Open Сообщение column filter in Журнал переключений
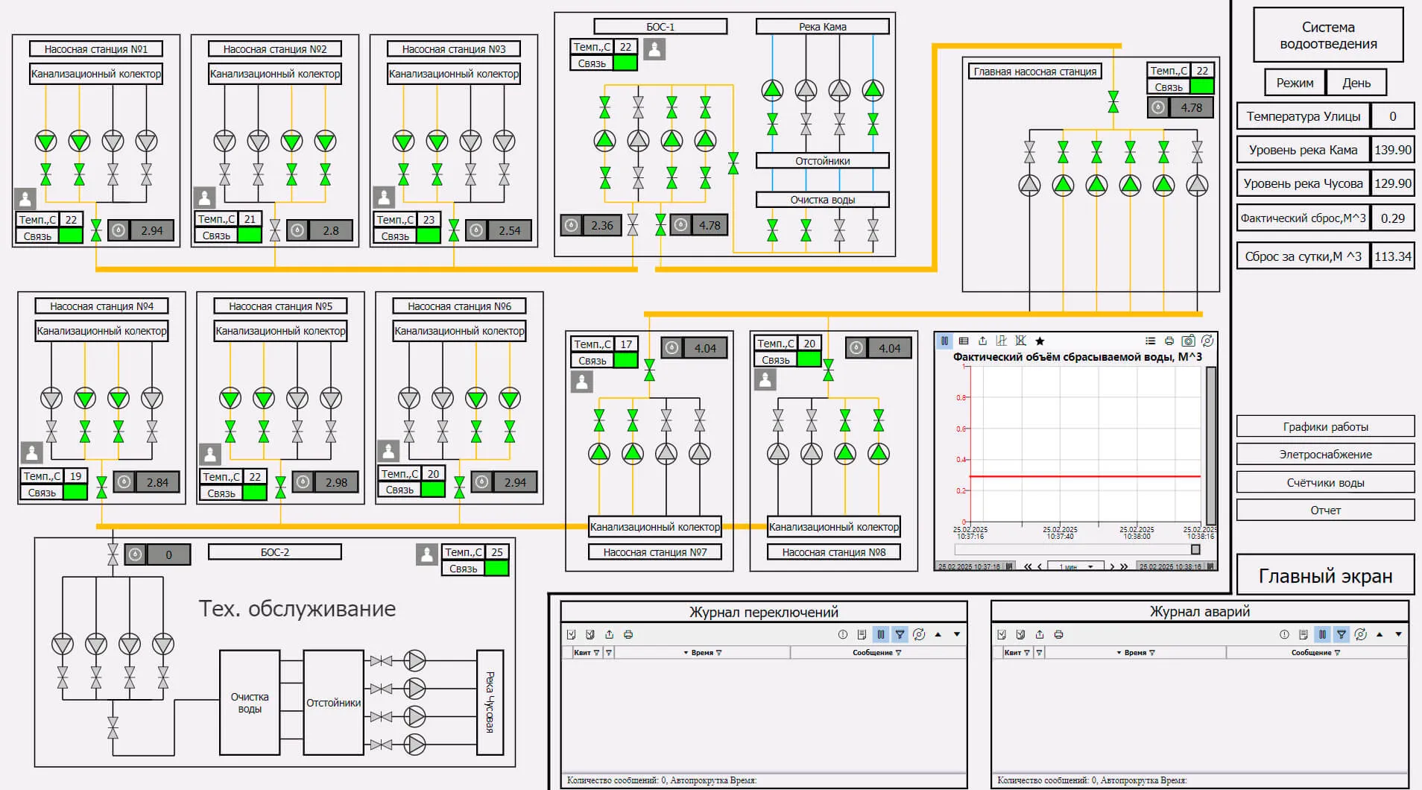Image resolution: width=1422 pixels, height=790 pixels. point(898,653)
